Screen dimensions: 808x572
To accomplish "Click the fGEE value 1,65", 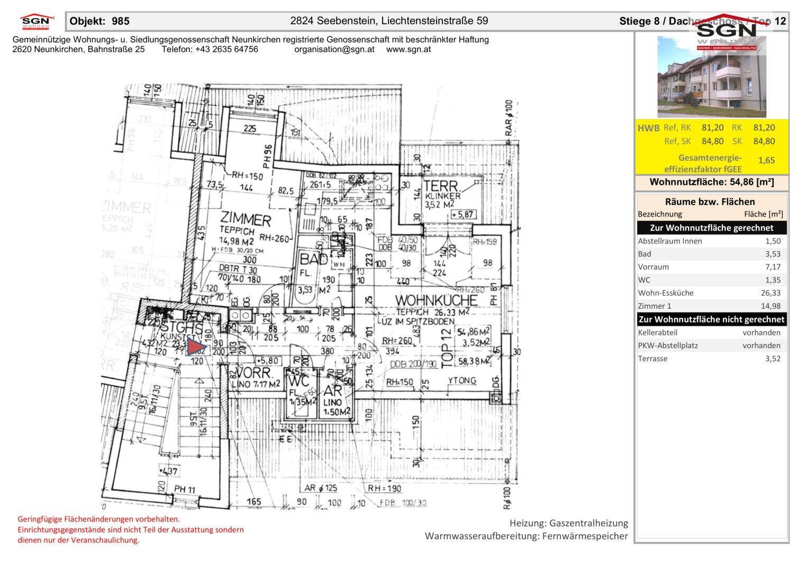I will coord(766,160).
